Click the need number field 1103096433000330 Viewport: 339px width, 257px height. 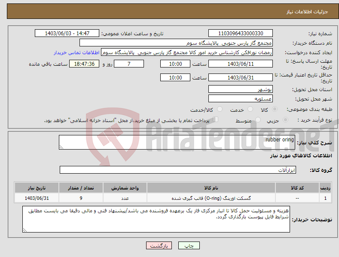(x=241, y=34)
